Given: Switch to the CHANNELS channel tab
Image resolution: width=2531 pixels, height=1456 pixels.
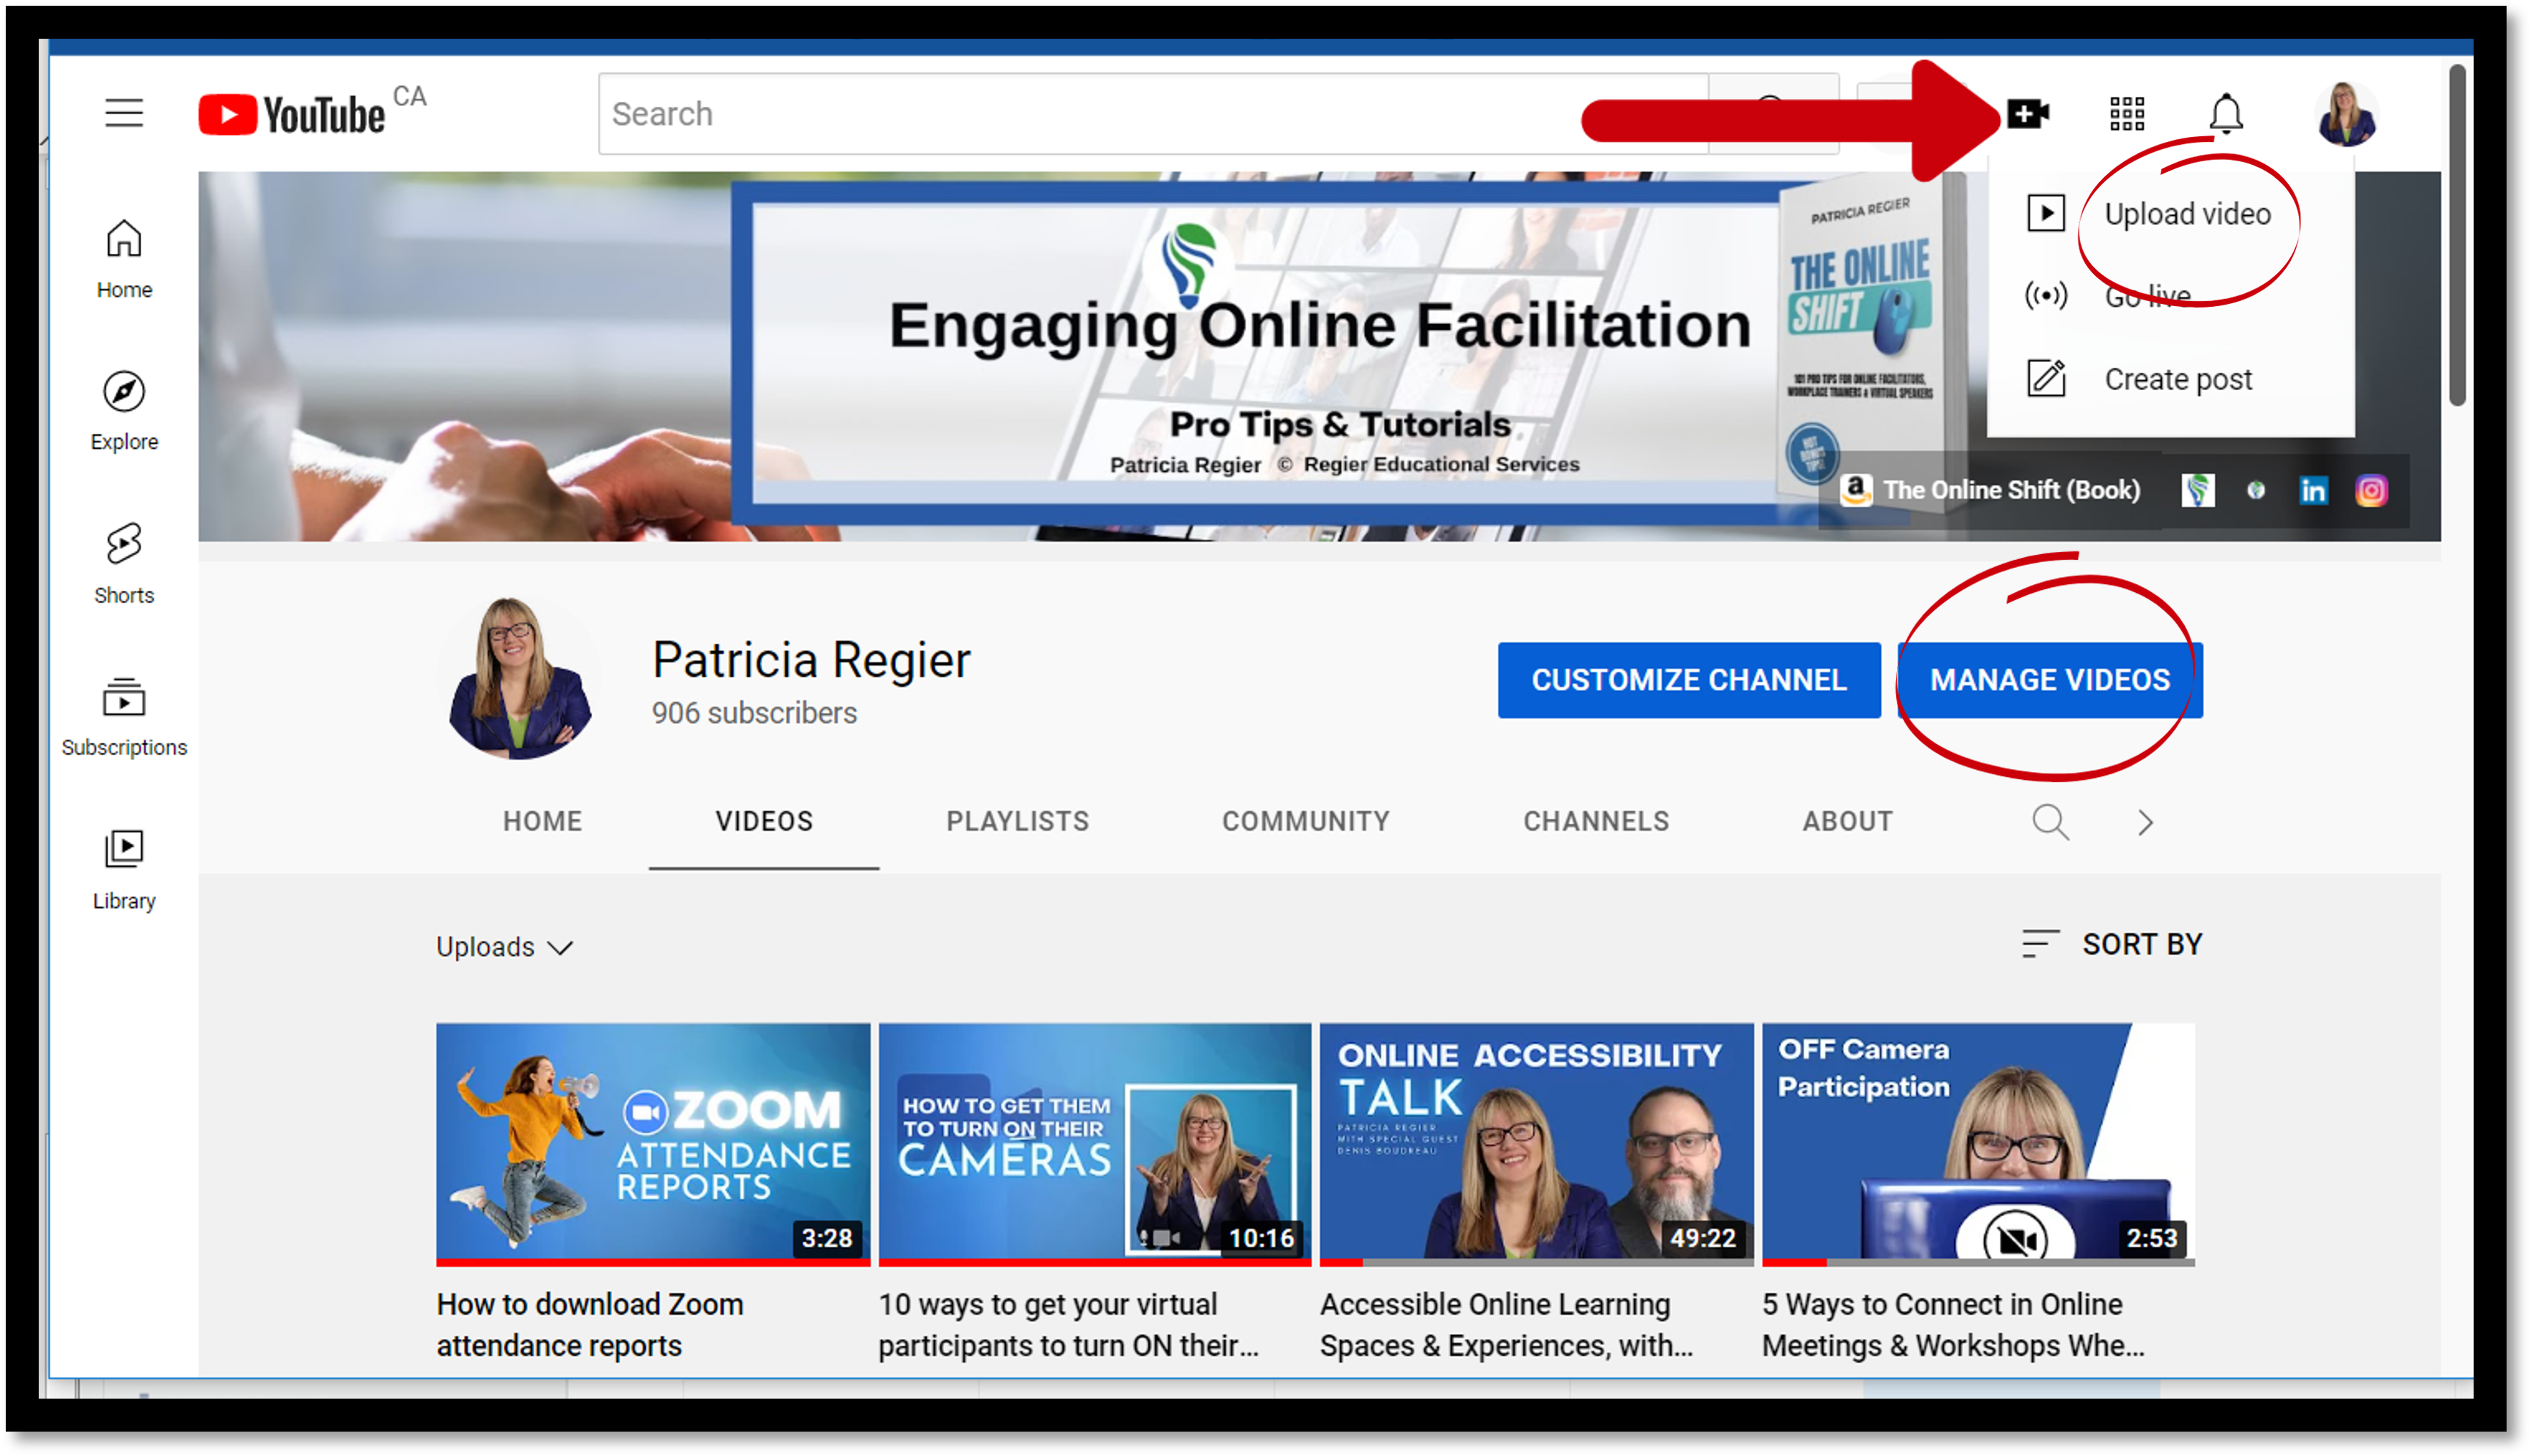Looking at the screenshot, I should (1596, 821).
